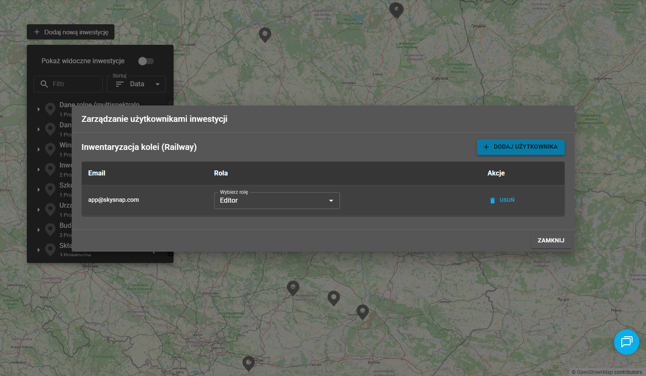Click the magnifier icon in the Filtr box
This screenshot has width=646, height=376.
pyautogui.click(x=44, y=84)
